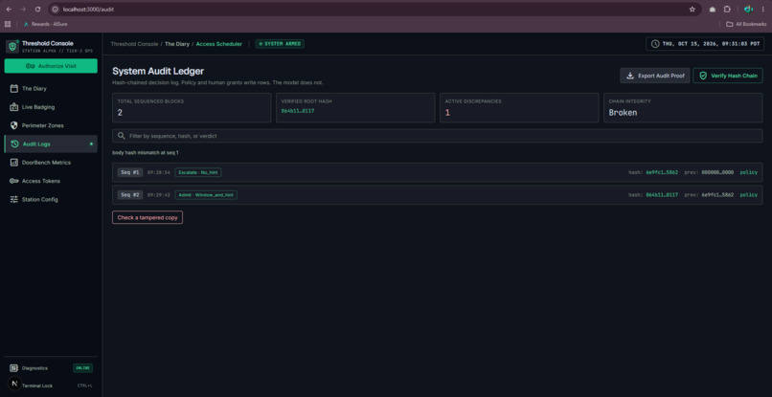The image size is (772, 397).
Task: Click Terminal Lock
Action: pos(37,386)
